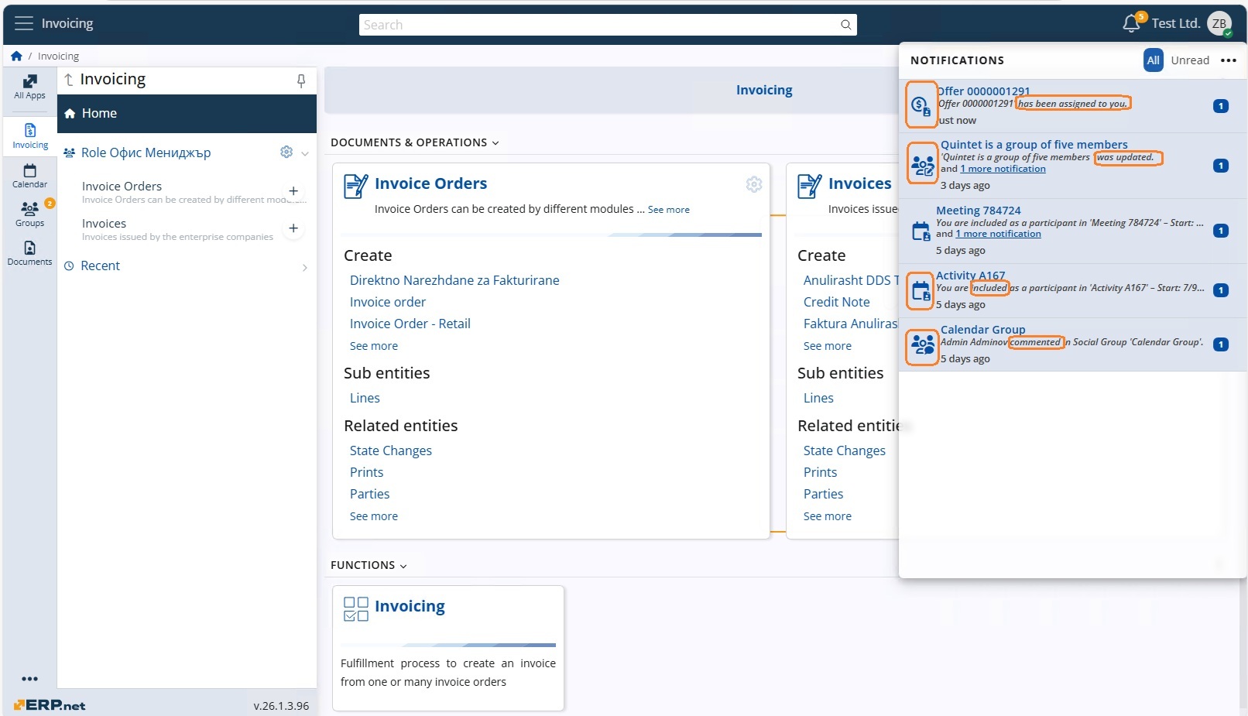Open Documents in left sidebar
The image size is (1248, 716).
click(29, 253)
